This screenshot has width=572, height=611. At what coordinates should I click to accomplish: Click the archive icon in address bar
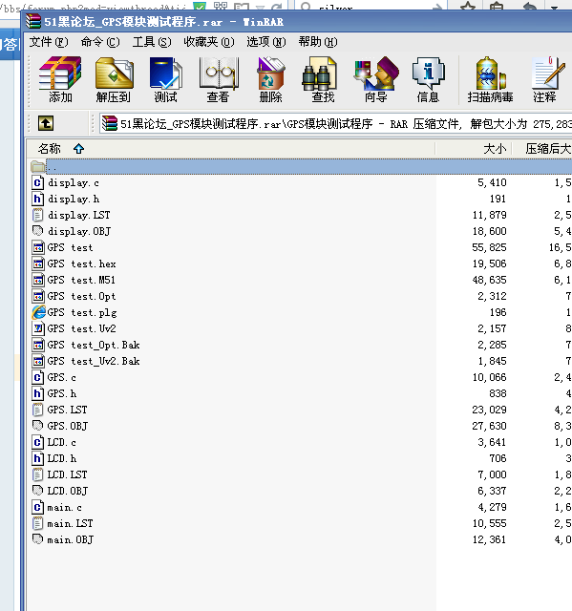pyautogui.click(x=110, y=123)
